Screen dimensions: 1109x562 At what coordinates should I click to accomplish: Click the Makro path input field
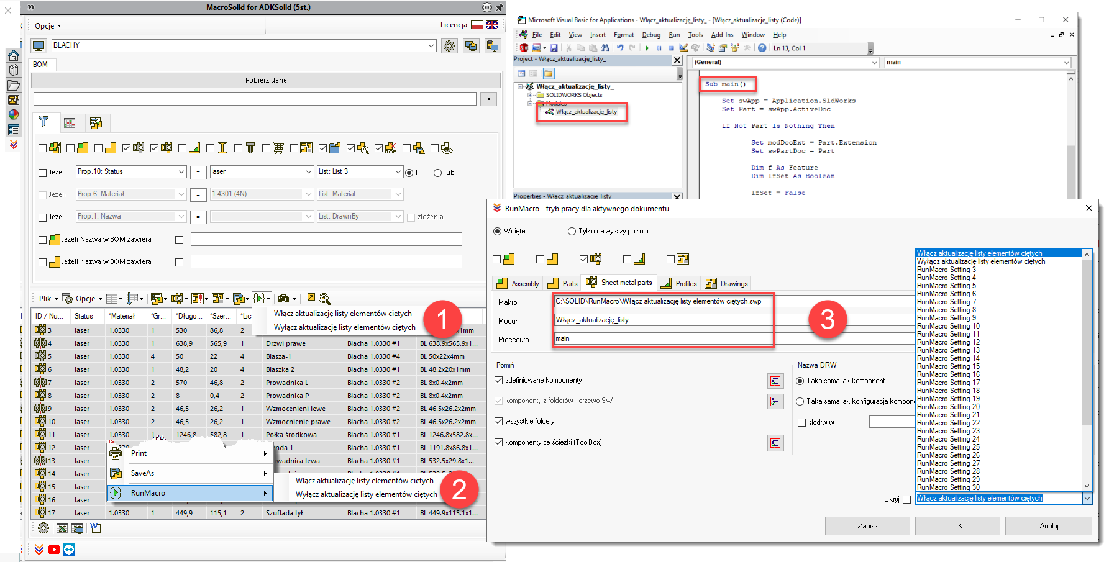(733, 301)
